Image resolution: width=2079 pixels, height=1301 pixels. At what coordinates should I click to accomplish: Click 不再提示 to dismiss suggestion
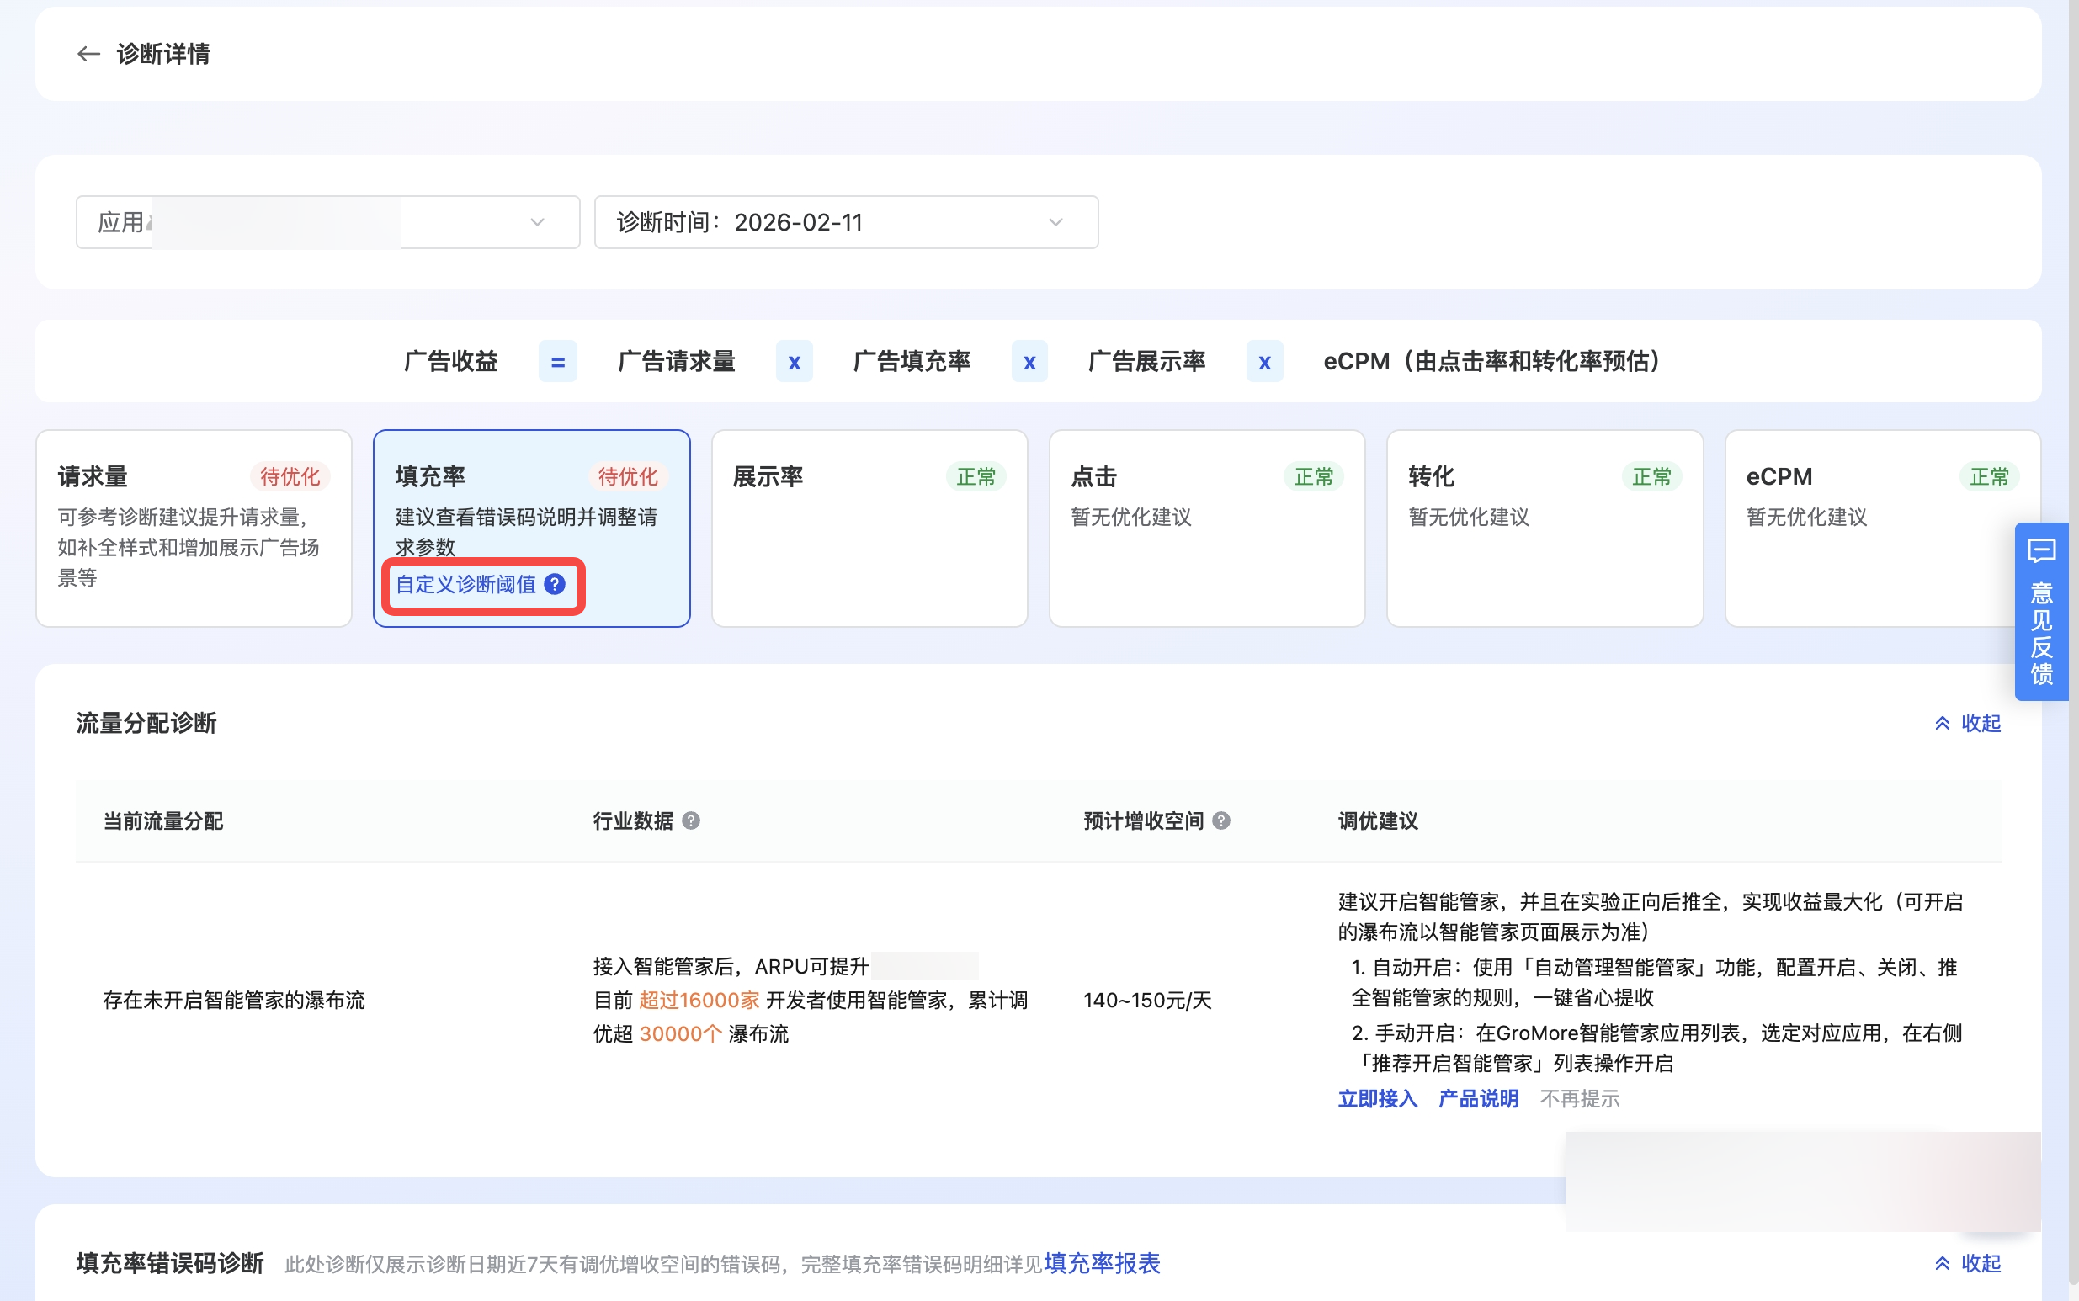[1580, 1099]
